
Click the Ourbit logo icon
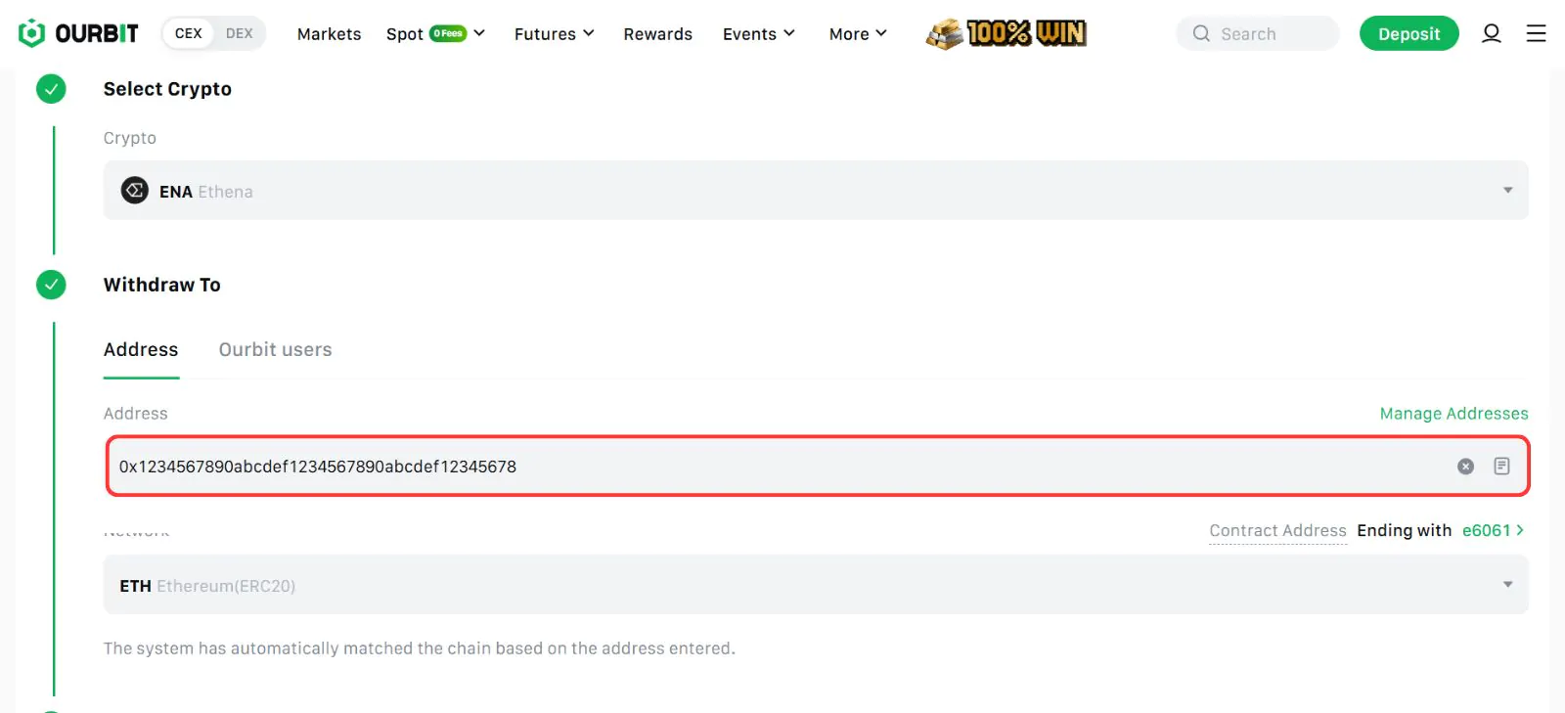(32, 33)
